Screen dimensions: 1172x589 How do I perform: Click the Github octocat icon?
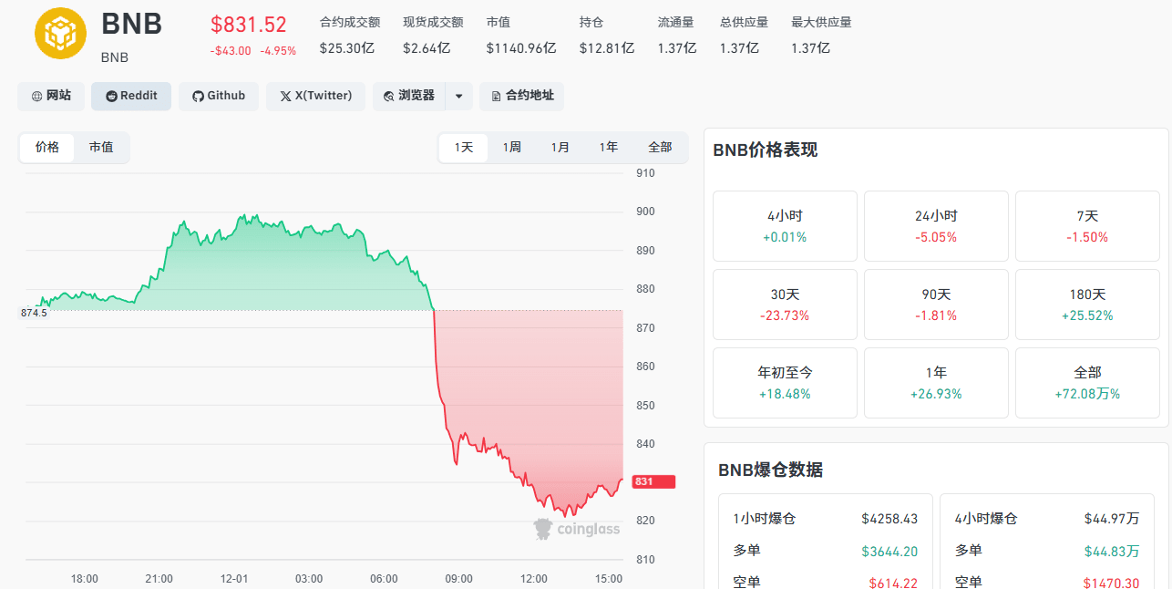tap(198, 96)
